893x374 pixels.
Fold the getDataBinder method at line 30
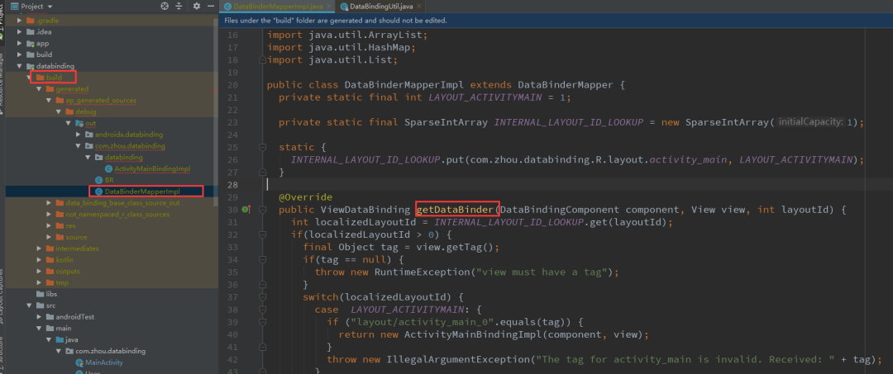click(262, 210)
